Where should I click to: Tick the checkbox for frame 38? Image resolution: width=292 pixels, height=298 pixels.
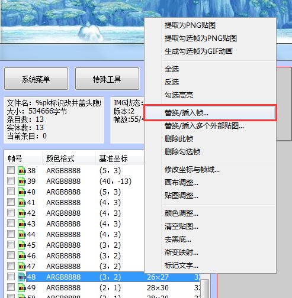click(11, 170)
